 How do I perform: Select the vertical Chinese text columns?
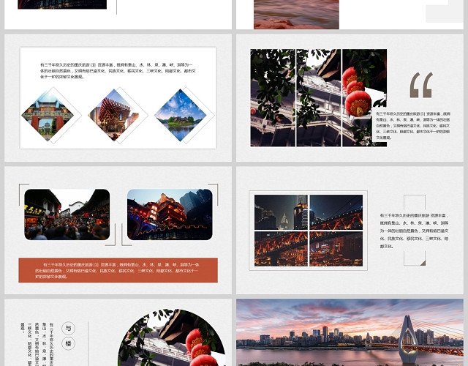point(37,344)
